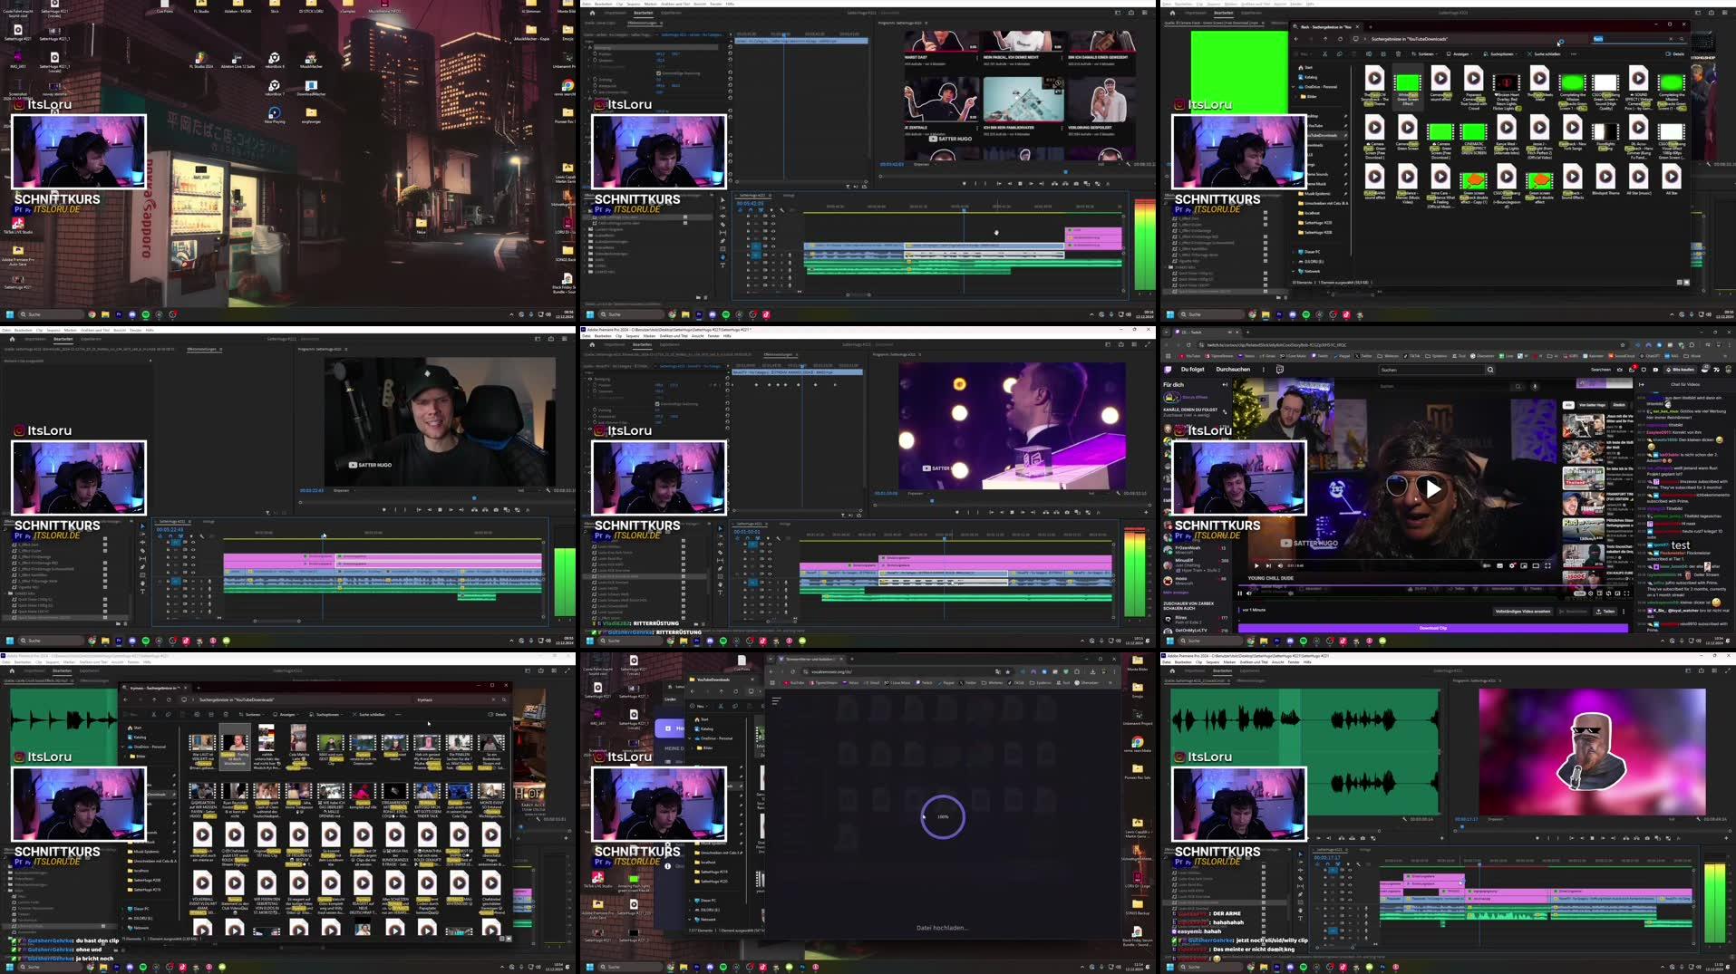Open the Adobe Premiere Pro Auto-Save folder
Screen dimensions: 1736x974
18,254
